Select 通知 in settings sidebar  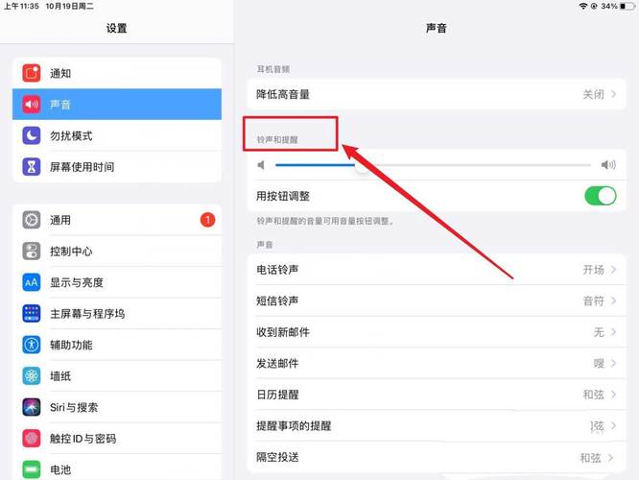point(117,73)
